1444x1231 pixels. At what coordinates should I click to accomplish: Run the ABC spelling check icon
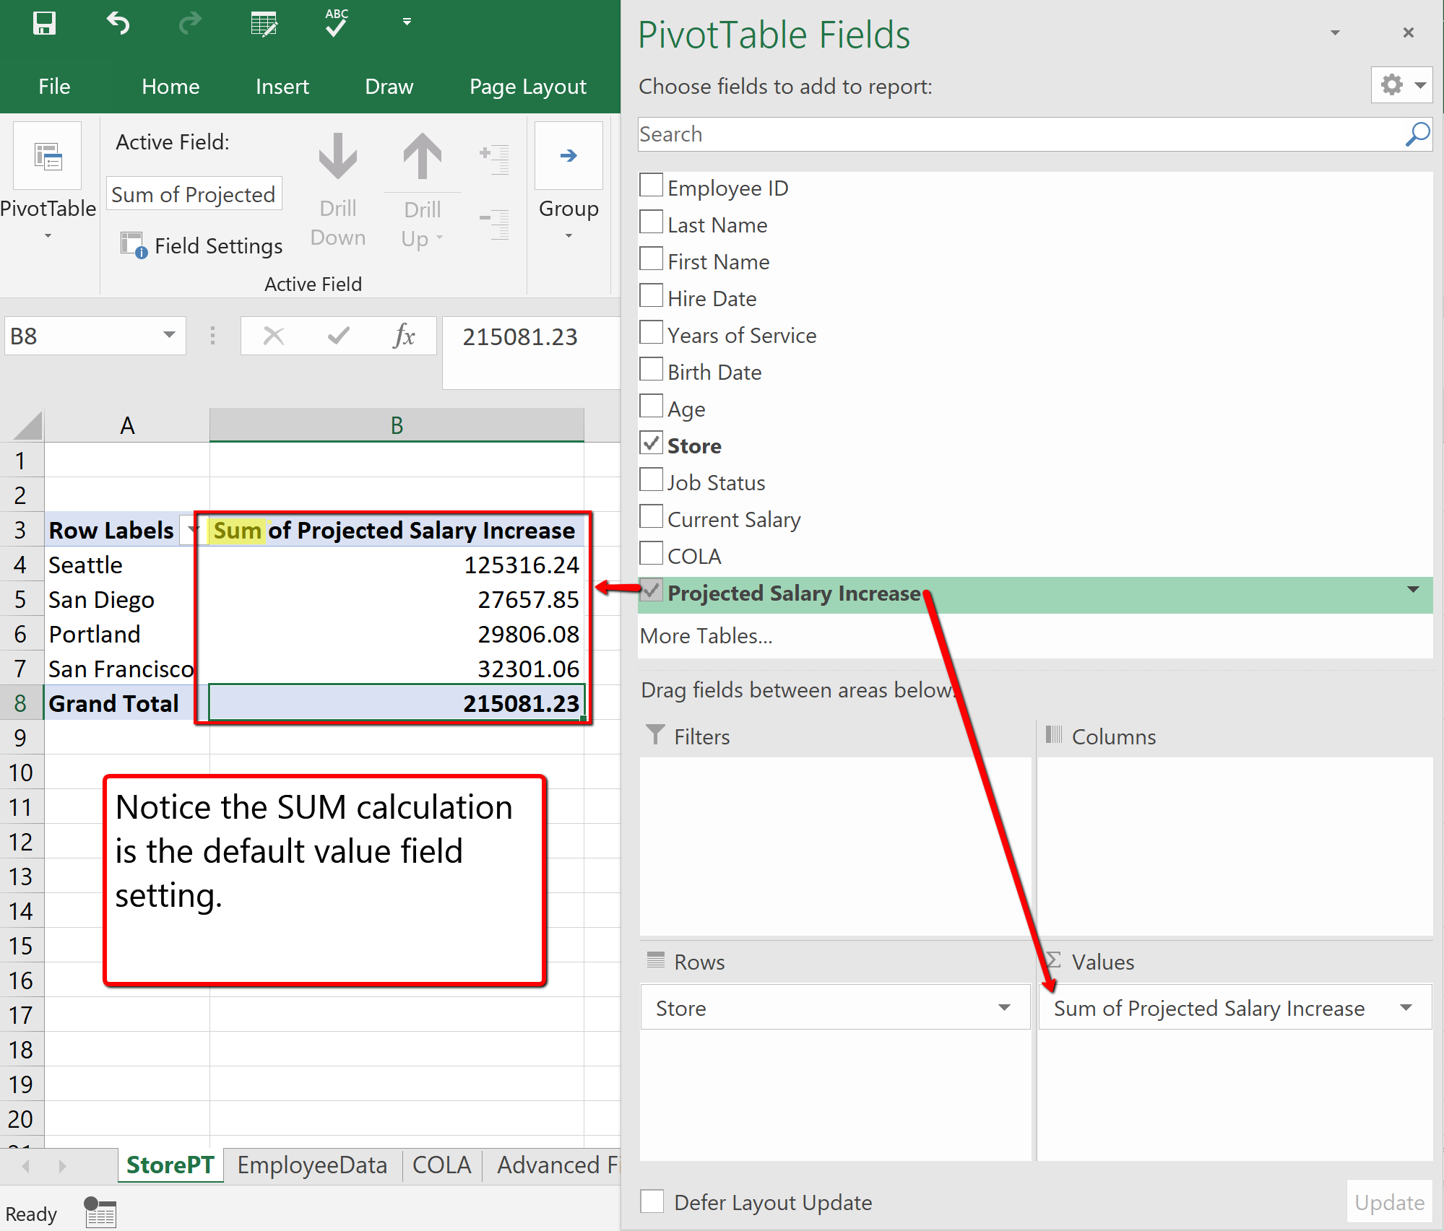tap(337, 23)
